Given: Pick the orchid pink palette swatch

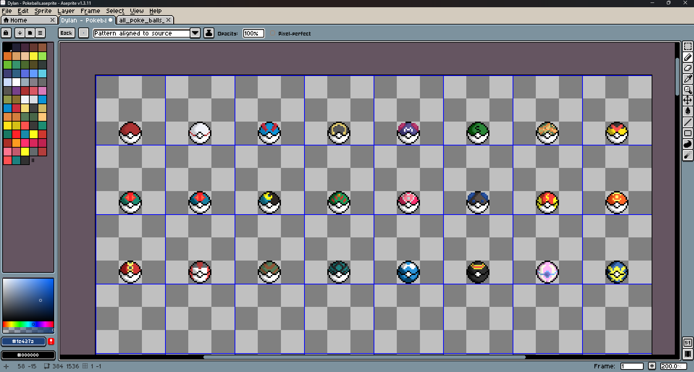Looking at the screenshot, I should pyautogui.click(x=42, y=91).
